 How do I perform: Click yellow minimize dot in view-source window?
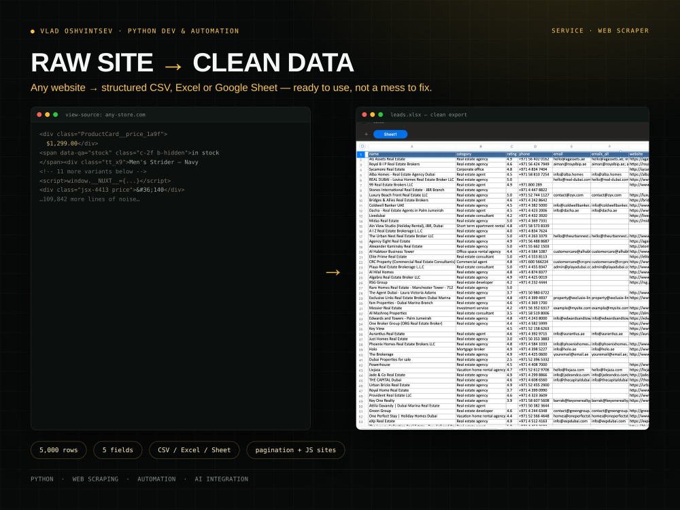[48, 115]
